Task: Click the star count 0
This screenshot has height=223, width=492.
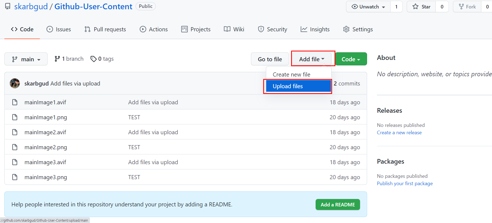Action: [x=442, y=7]
